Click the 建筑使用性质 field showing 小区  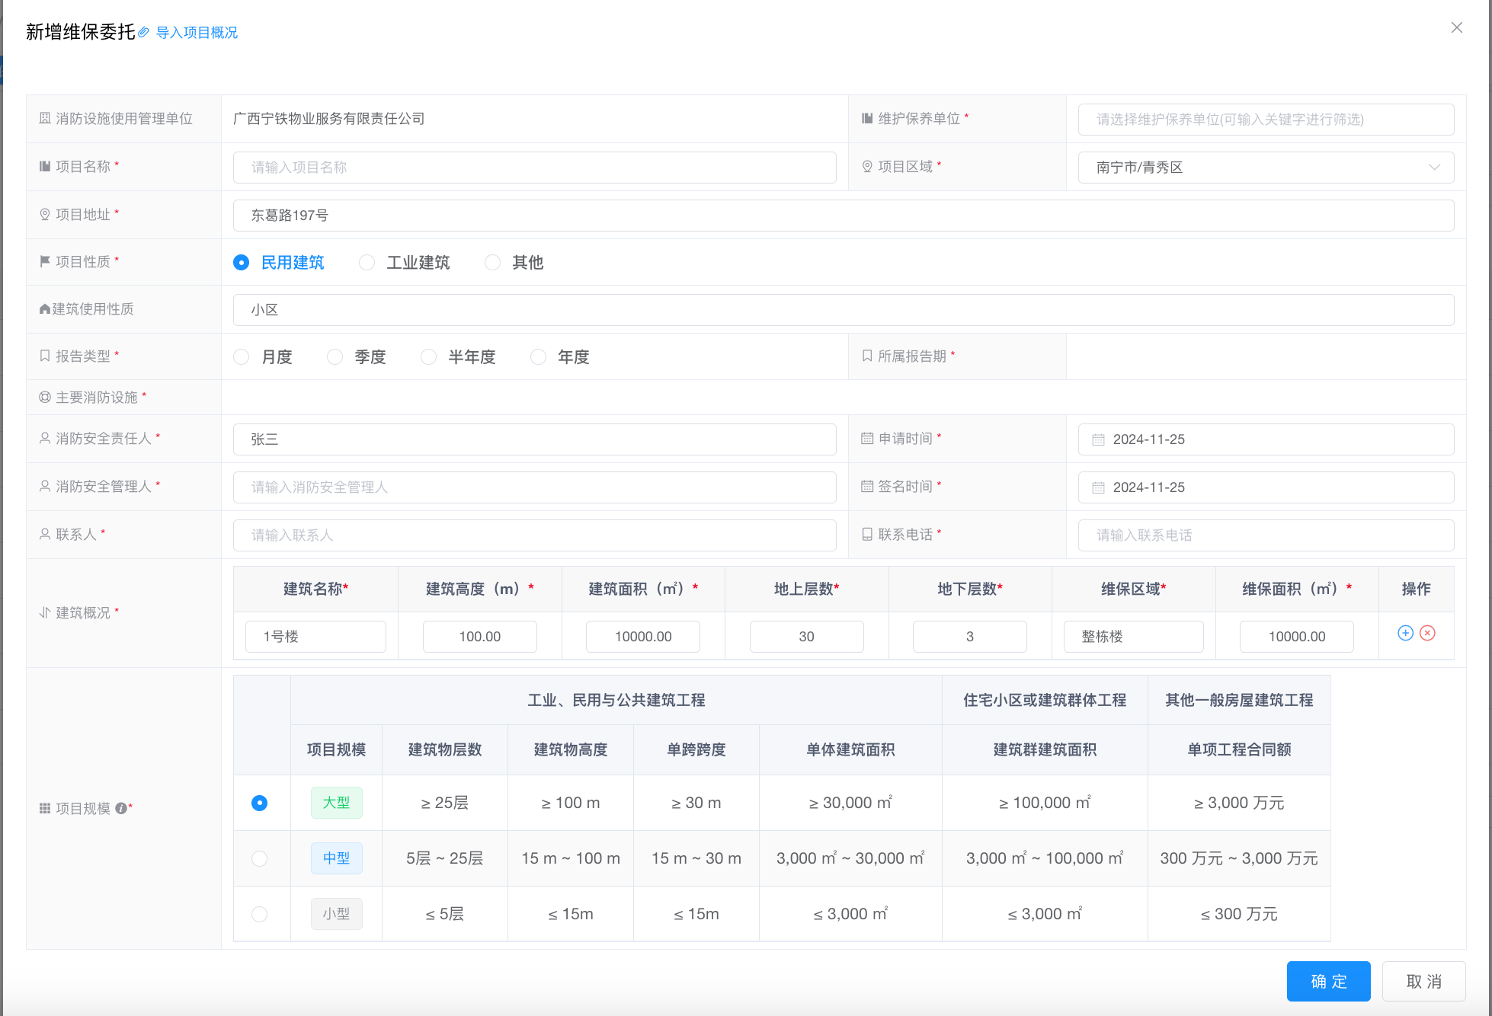point(844,310)
